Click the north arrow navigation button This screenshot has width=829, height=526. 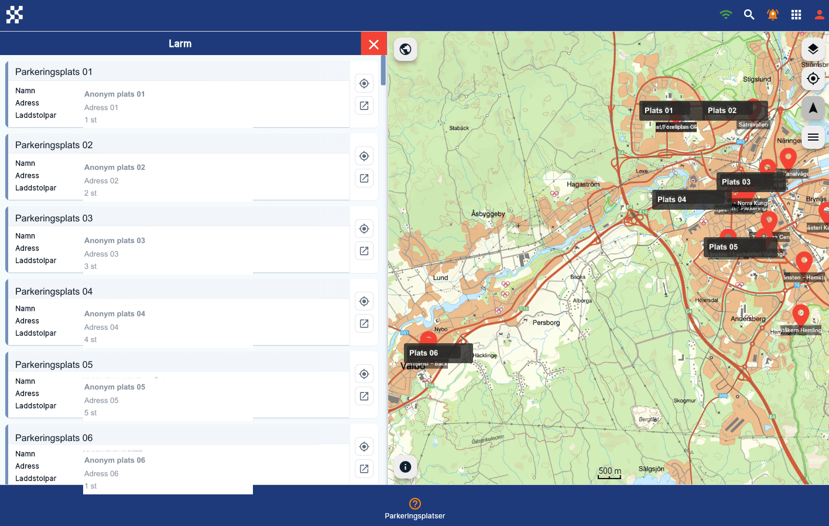click(x=813, y=108)
